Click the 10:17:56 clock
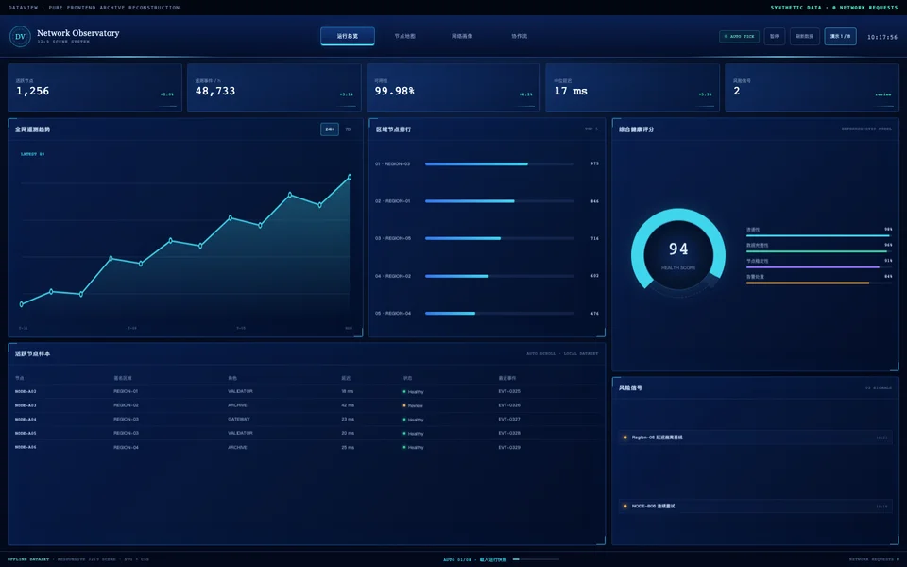This screenshot has height=567, width=907. point(882,37)
